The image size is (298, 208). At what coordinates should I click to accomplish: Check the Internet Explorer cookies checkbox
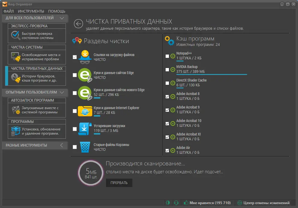tap(75, 111)
